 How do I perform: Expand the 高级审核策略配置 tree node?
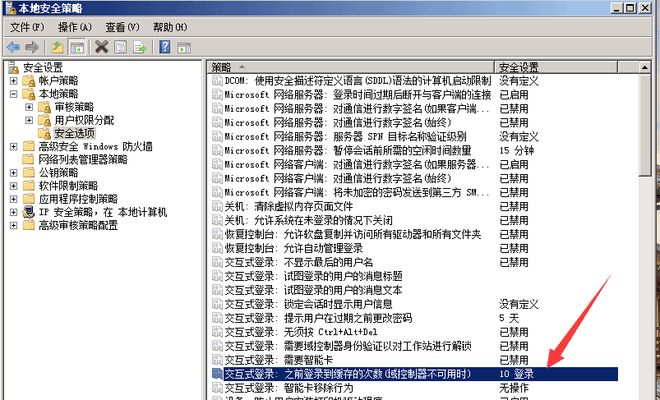13,225
